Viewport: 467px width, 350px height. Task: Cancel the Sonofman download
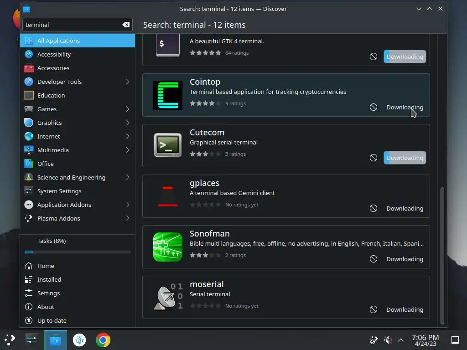[x=374, y=259]
